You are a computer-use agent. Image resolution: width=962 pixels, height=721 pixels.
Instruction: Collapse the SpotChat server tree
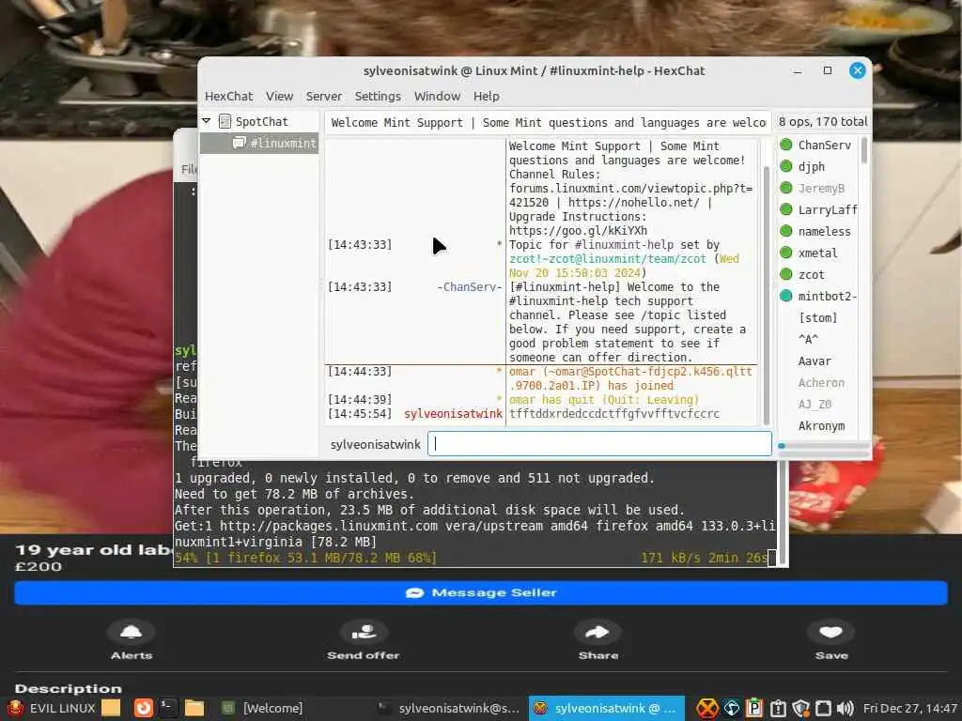(x=207, y=121)
